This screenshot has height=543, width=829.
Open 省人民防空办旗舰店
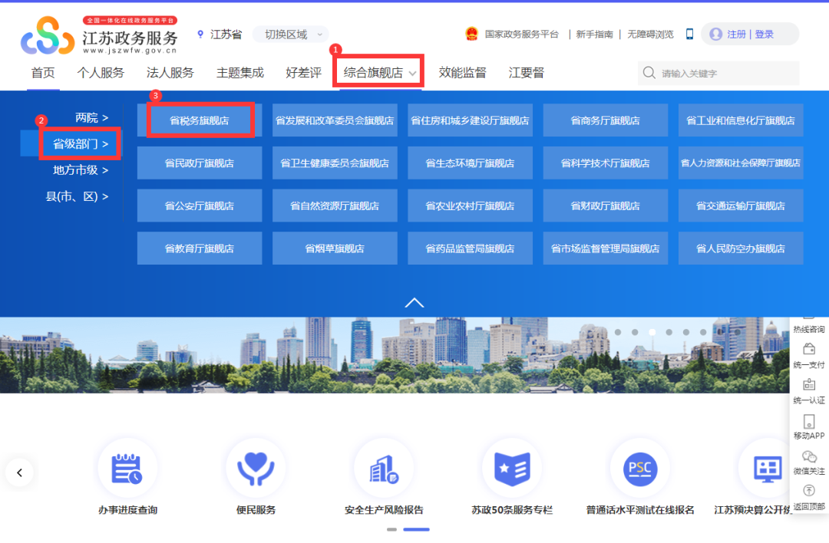click(741, 248)
